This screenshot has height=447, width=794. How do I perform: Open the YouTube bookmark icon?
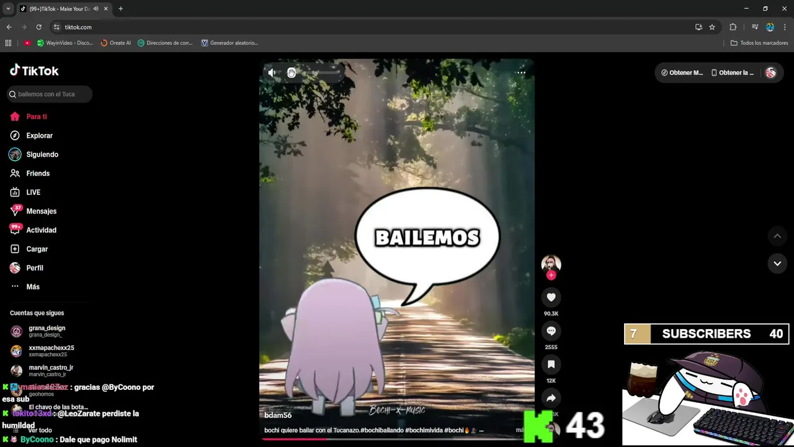27,43
